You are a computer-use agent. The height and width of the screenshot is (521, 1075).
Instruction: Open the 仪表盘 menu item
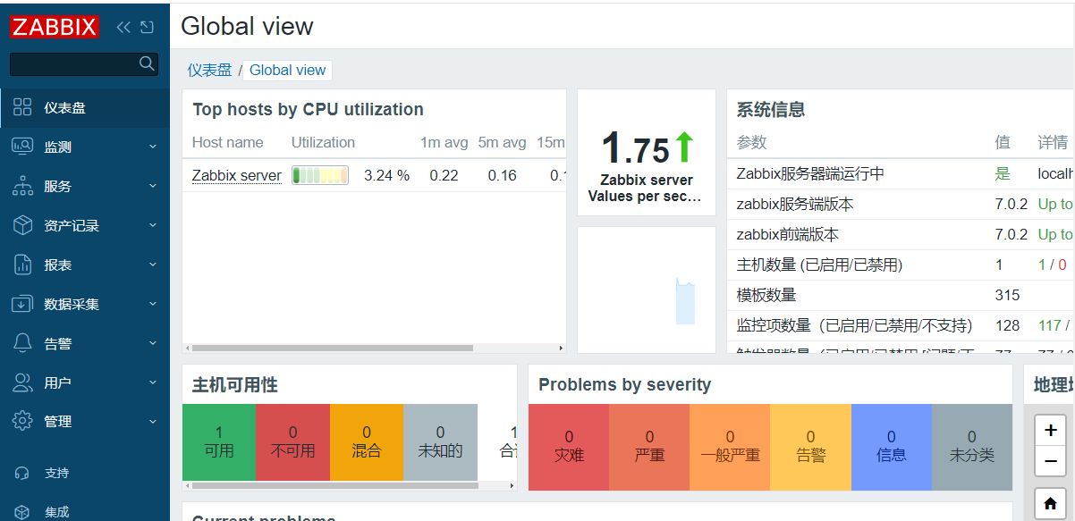tap(85, 107)
